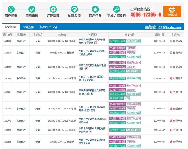
Task: Click the 完成/再投诉 gavel step icon
Action: coord(117,9)
